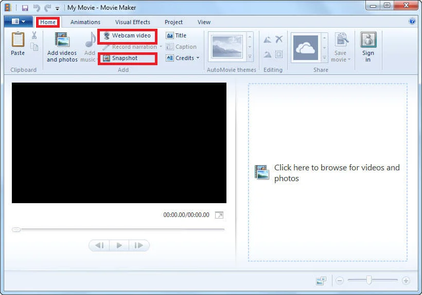The height and width of the screenshot is (295, 422).
Task: Click the Next frame button
Action: pyautogui.click(x=139, y=245)
